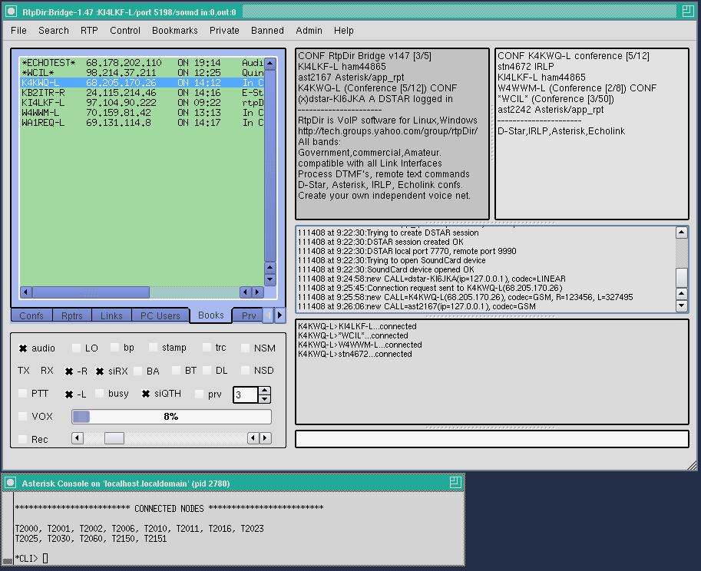The image size is (701, 571).
Task: Select the KI4LKF-L station row
Action: click(x=142, y=102)
